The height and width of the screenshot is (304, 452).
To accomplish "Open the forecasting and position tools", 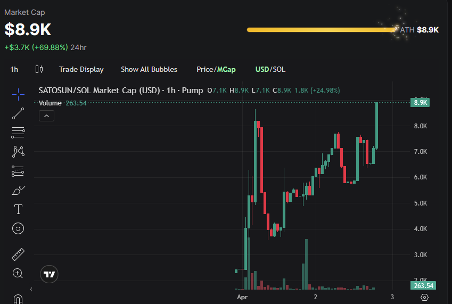I will tap(18, 171).
